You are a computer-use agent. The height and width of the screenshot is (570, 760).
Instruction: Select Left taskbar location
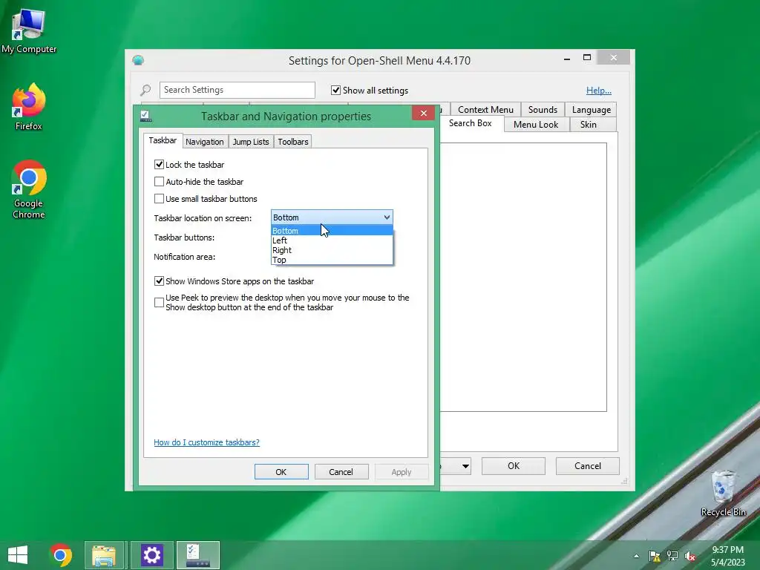coord(332,240)
